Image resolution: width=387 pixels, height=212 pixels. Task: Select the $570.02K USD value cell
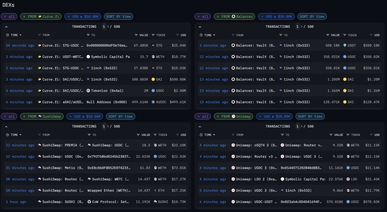[x=371, y=202]
